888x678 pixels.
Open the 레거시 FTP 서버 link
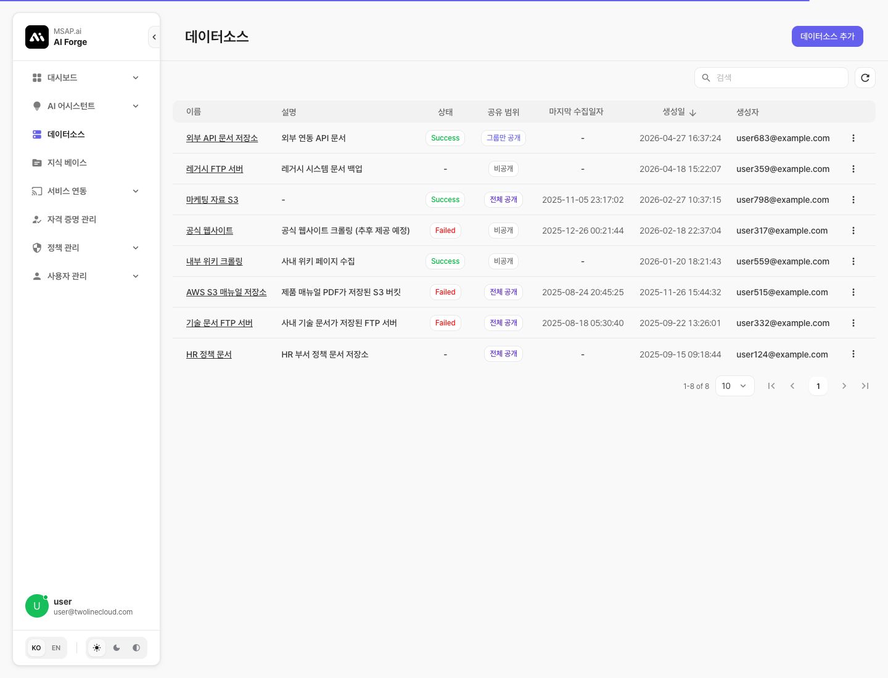[x=215, y=169]
